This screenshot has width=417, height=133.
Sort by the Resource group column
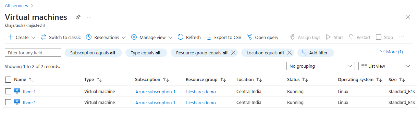(206, 80)
